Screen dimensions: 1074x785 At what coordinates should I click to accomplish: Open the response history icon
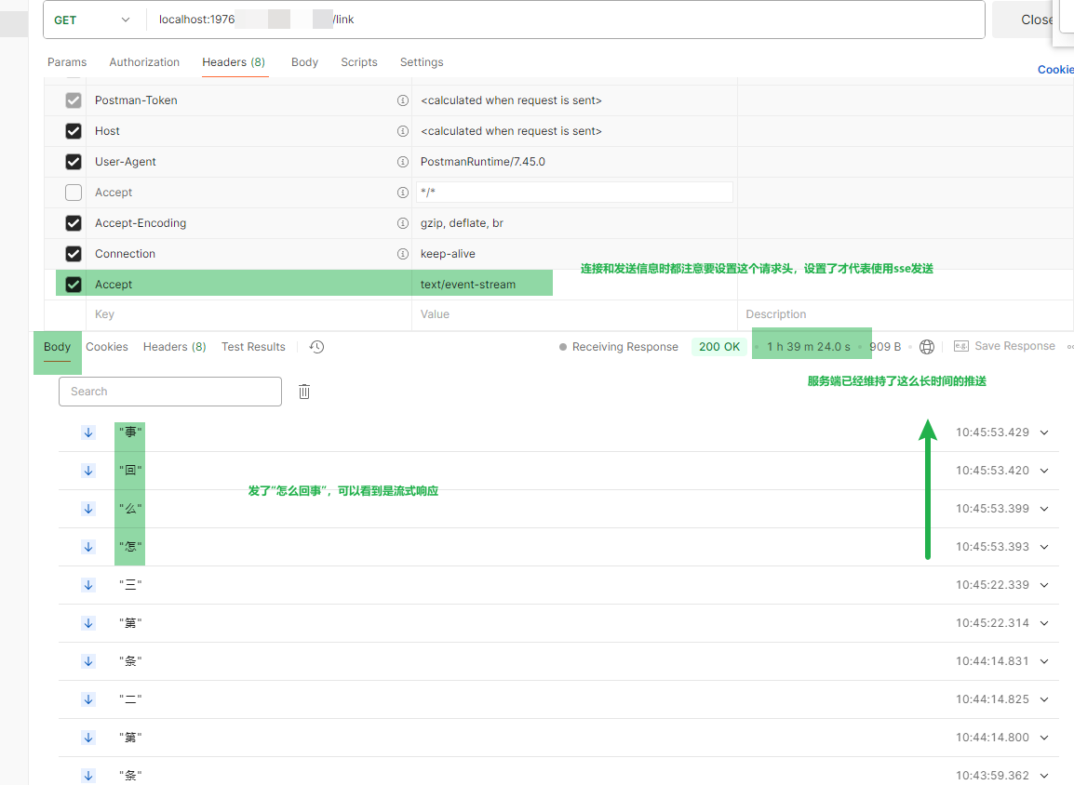click(316, 347)
